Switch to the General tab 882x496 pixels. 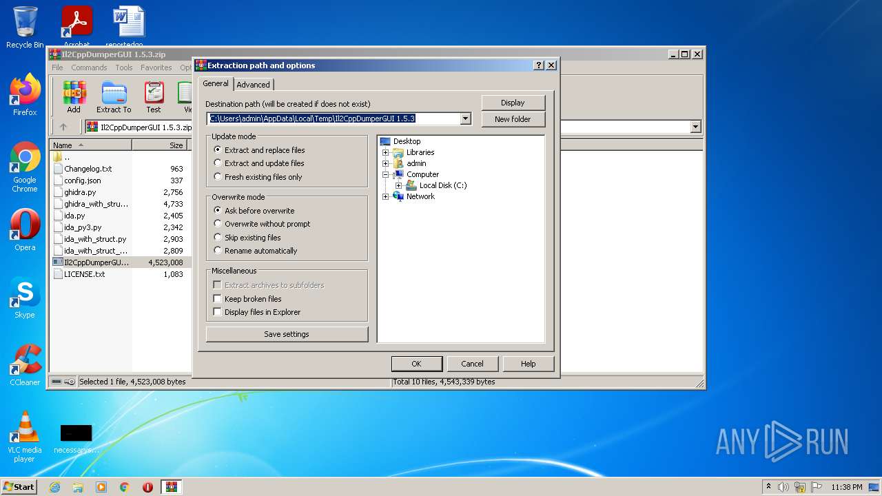click(x=216, y=83)
